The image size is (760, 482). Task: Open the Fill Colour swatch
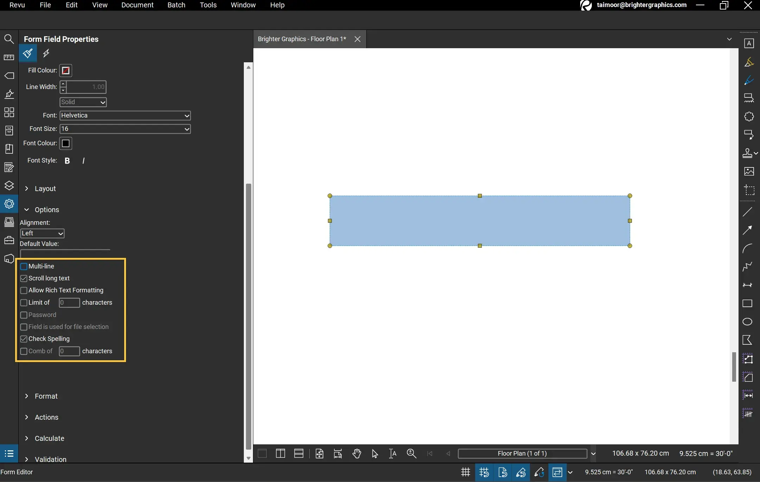pyautogui.click(x=66, y=70)
